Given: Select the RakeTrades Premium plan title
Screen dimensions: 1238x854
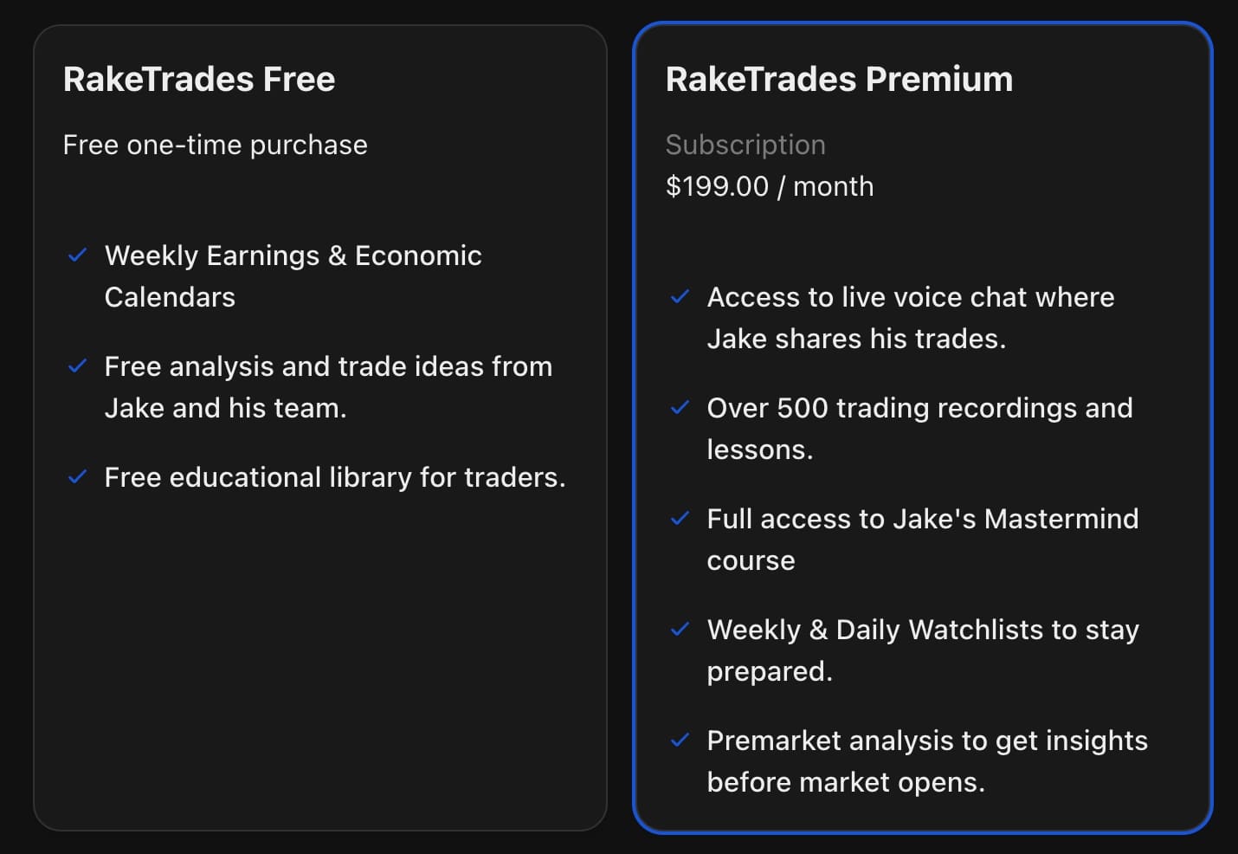Looking at the screenshot, I should [x=839, y=79].
